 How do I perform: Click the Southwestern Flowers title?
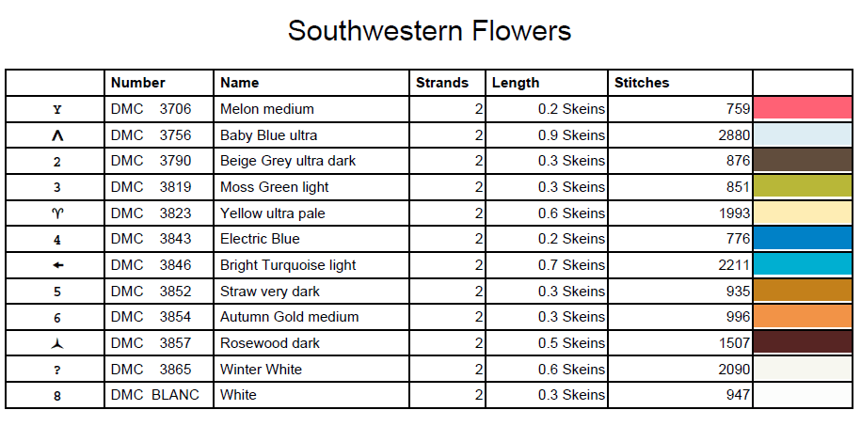(x=430, y=31)
